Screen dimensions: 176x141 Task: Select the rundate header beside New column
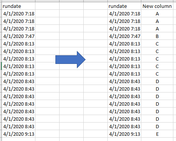124,6
